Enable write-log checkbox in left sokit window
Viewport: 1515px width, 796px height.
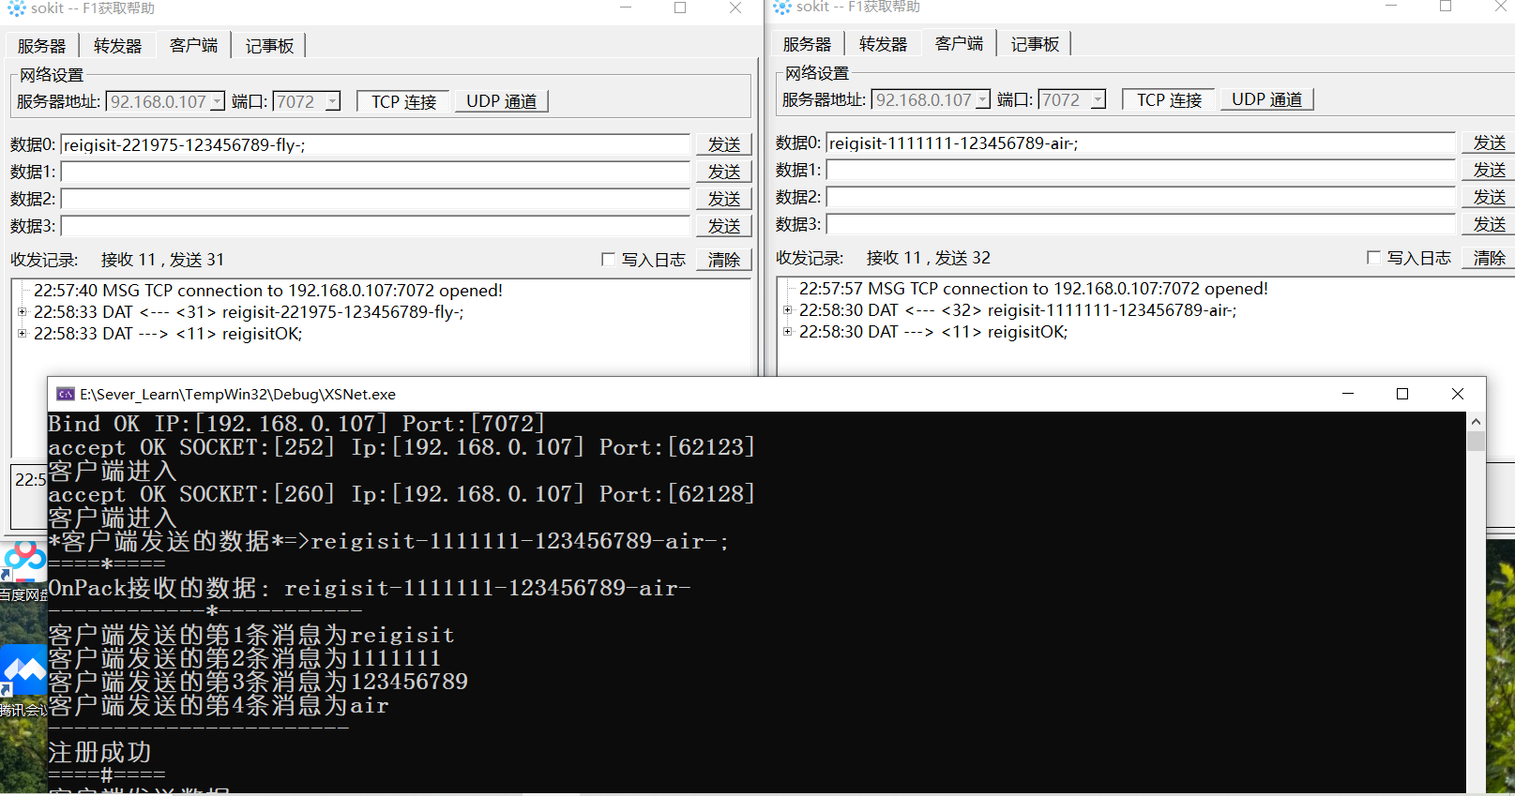tap(608, 260)
